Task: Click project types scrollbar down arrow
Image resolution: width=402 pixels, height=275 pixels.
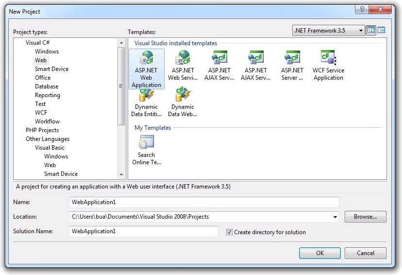Action: (x=121, y=175)
